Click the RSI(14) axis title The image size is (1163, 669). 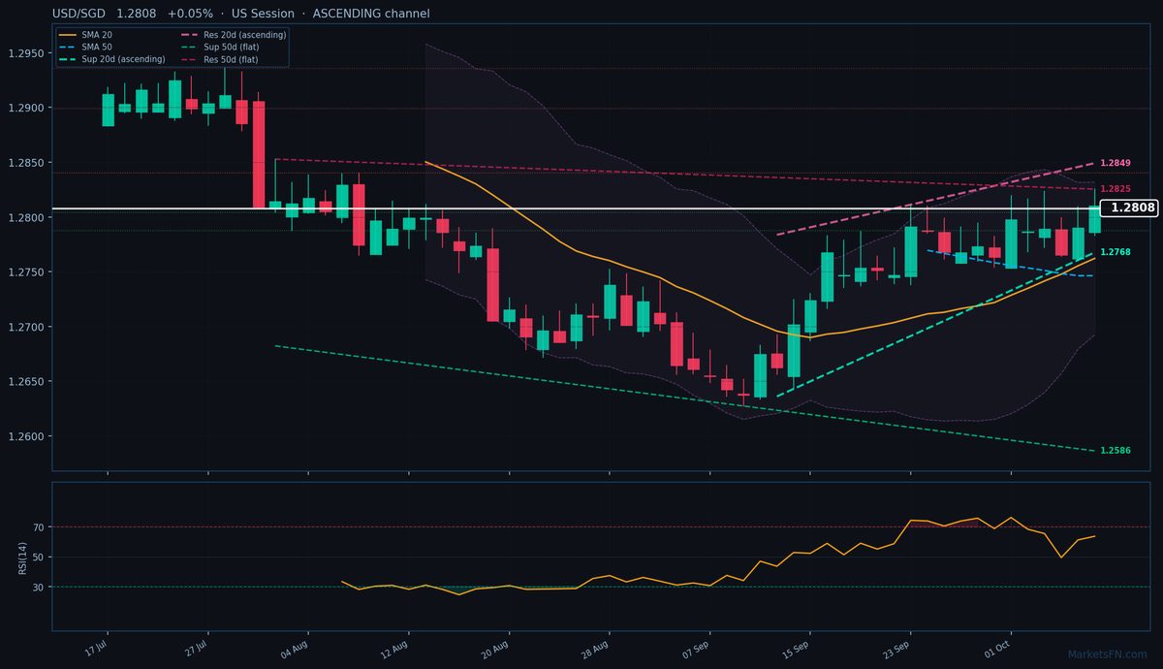pyautogui.click(x=22, y=557)
